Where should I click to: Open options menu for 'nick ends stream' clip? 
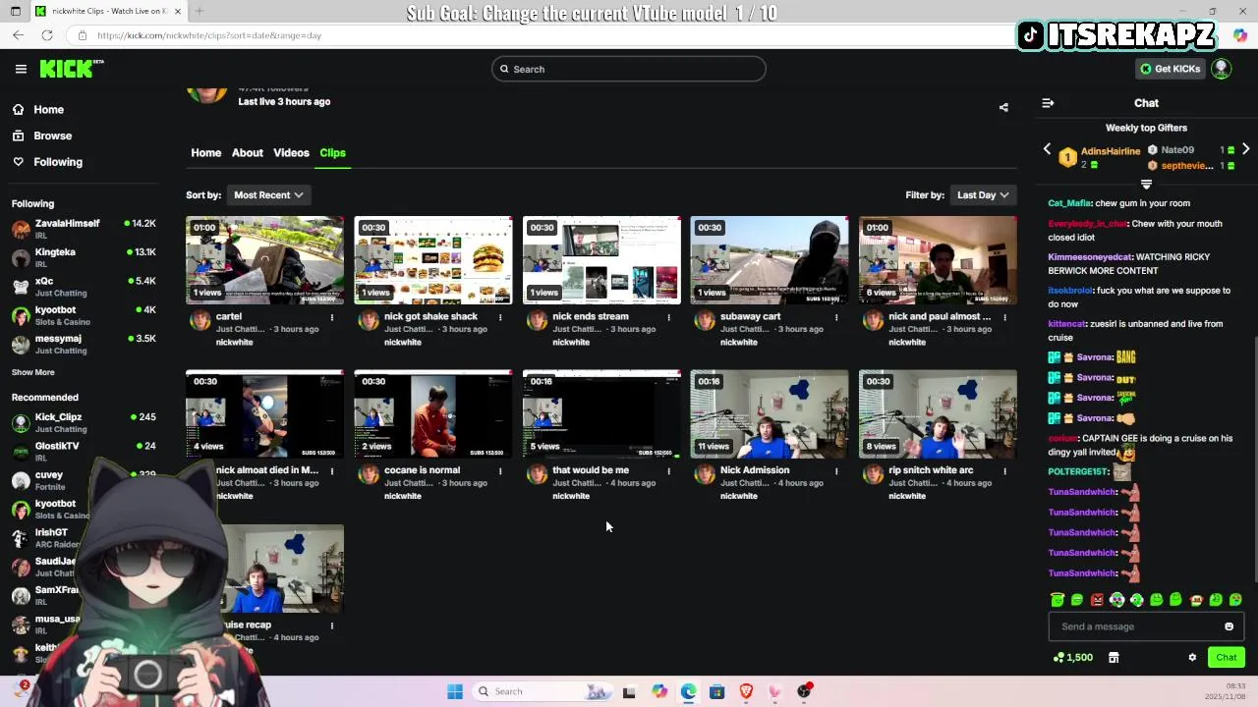(668, 317)
